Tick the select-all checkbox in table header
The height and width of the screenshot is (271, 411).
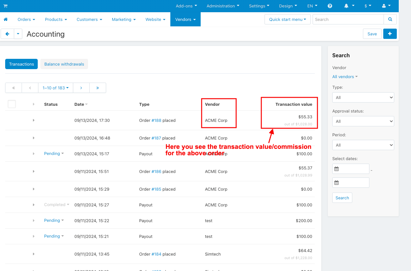12,104
